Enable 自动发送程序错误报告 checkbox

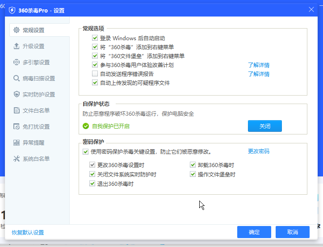pos(95,74)
